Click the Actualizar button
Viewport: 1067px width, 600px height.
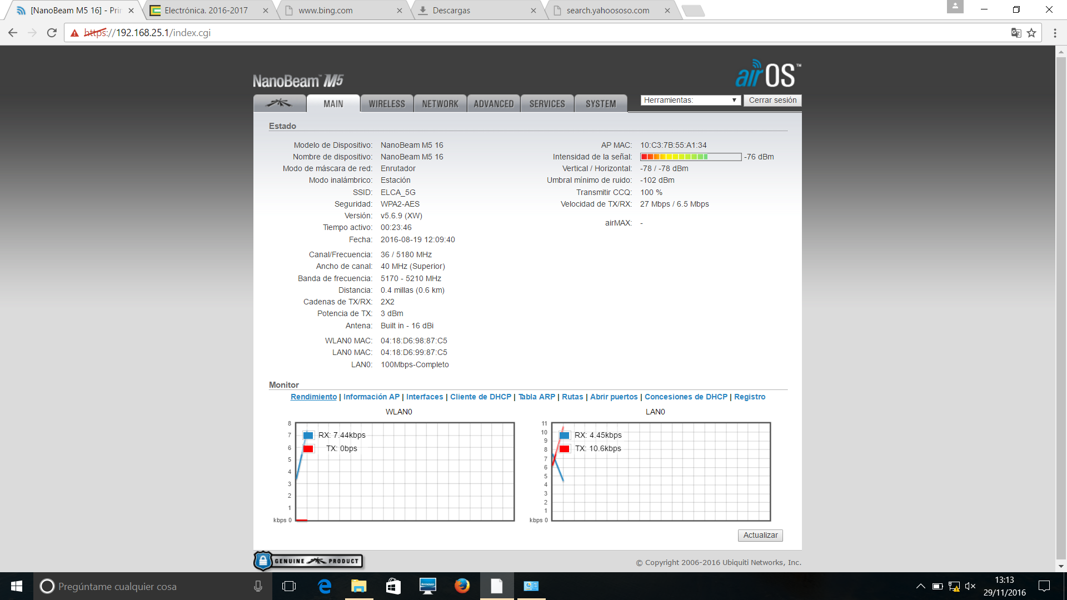760,535
